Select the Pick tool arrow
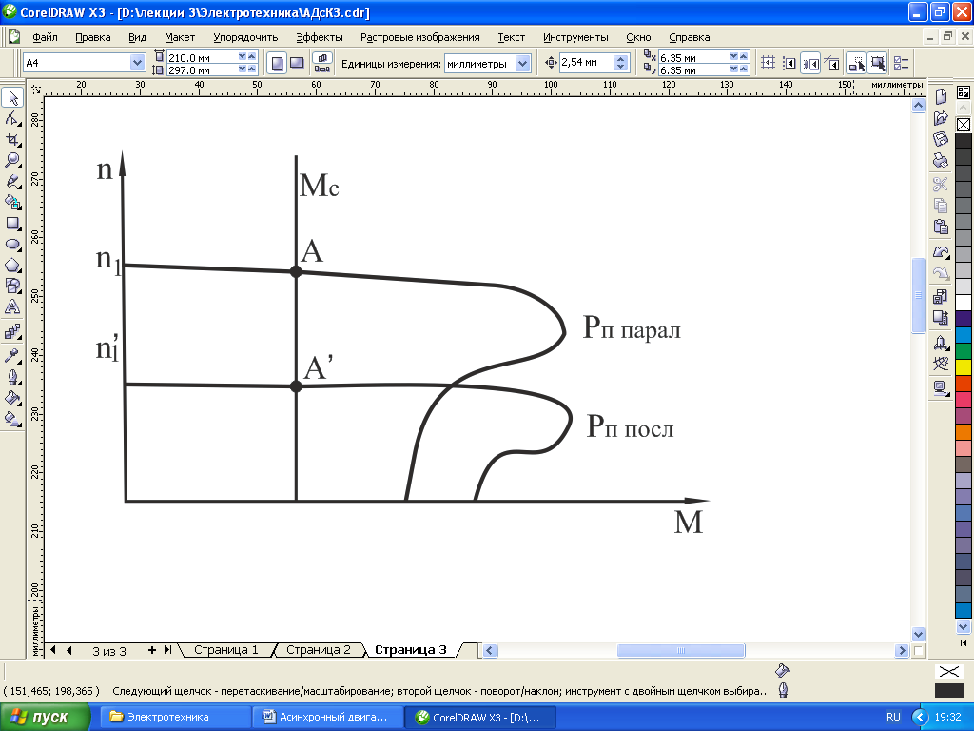974x731 pixels. coord(13,98)
